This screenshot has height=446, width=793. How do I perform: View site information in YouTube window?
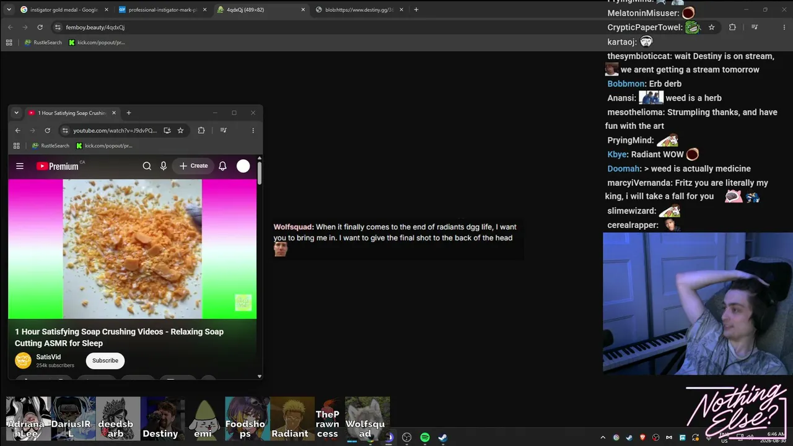click(x=65, y=130)
